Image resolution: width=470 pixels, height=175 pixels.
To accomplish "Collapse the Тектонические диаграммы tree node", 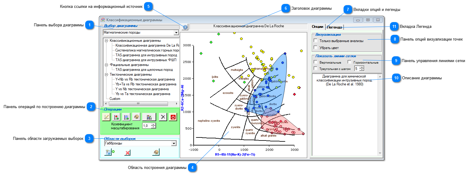I will coord(106,74).
